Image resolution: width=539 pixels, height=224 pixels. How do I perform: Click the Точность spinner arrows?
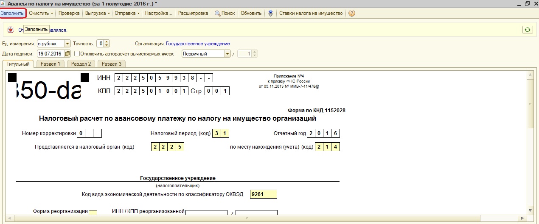click(x=107, y=44)
